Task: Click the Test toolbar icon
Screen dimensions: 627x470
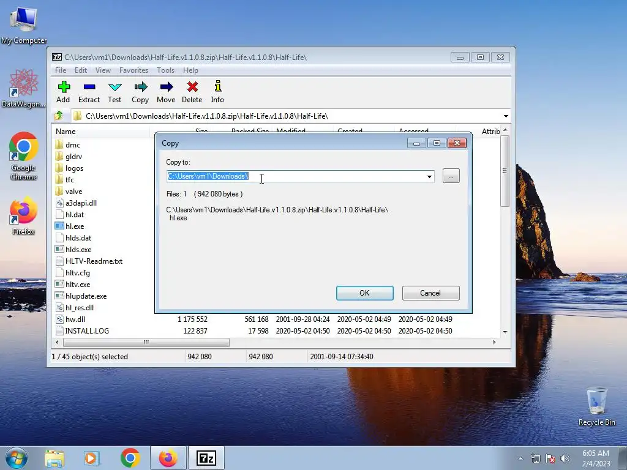Action: (115, 92)
